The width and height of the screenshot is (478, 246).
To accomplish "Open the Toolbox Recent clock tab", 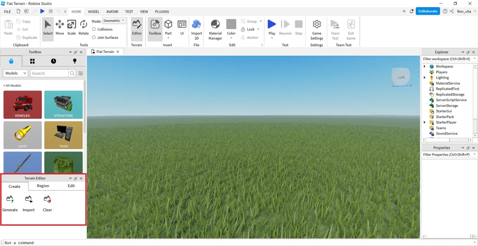I will 53,61.
